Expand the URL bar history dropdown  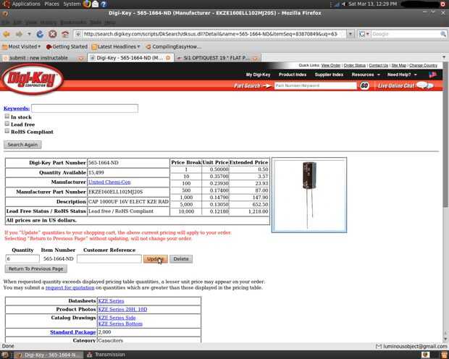tap(351, 34)
